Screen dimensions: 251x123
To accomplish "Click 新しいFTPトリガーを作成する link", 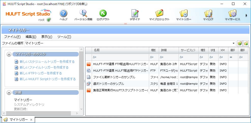I will 41,73.
